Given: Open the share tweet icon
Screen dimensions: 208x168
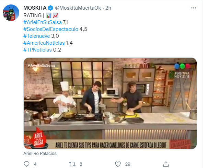Looking at the screenshot, I should [166, 164].
